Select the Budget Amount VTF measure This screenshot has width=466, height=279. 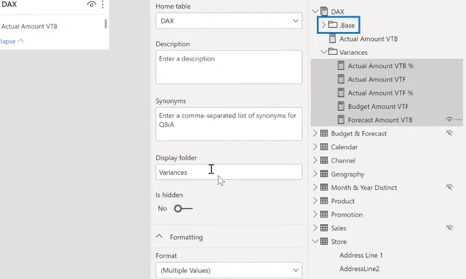coord(378,107)
